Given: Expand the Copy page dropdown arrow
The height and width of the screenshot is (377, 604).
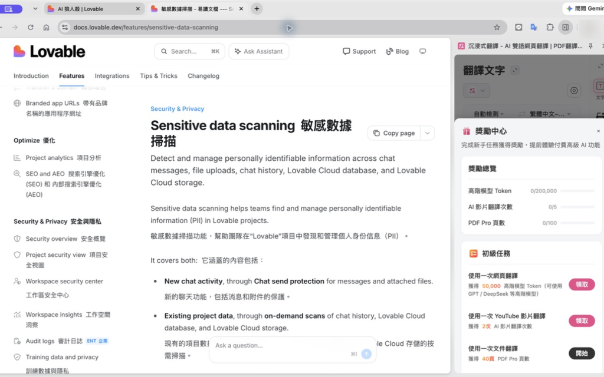Looking at the screenshot, I should 427,133.
